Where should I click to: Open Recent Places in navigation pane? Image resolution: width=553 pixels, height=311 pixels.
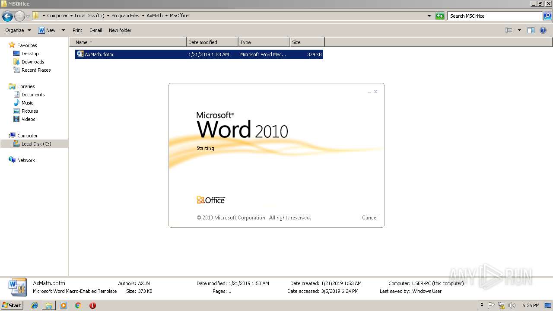pos(36,70)
